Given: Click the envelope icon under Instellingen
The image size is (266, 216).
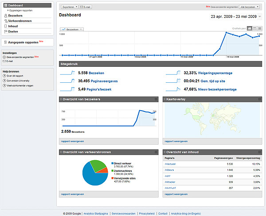Looking at the screenshot, I should [4, 61].
